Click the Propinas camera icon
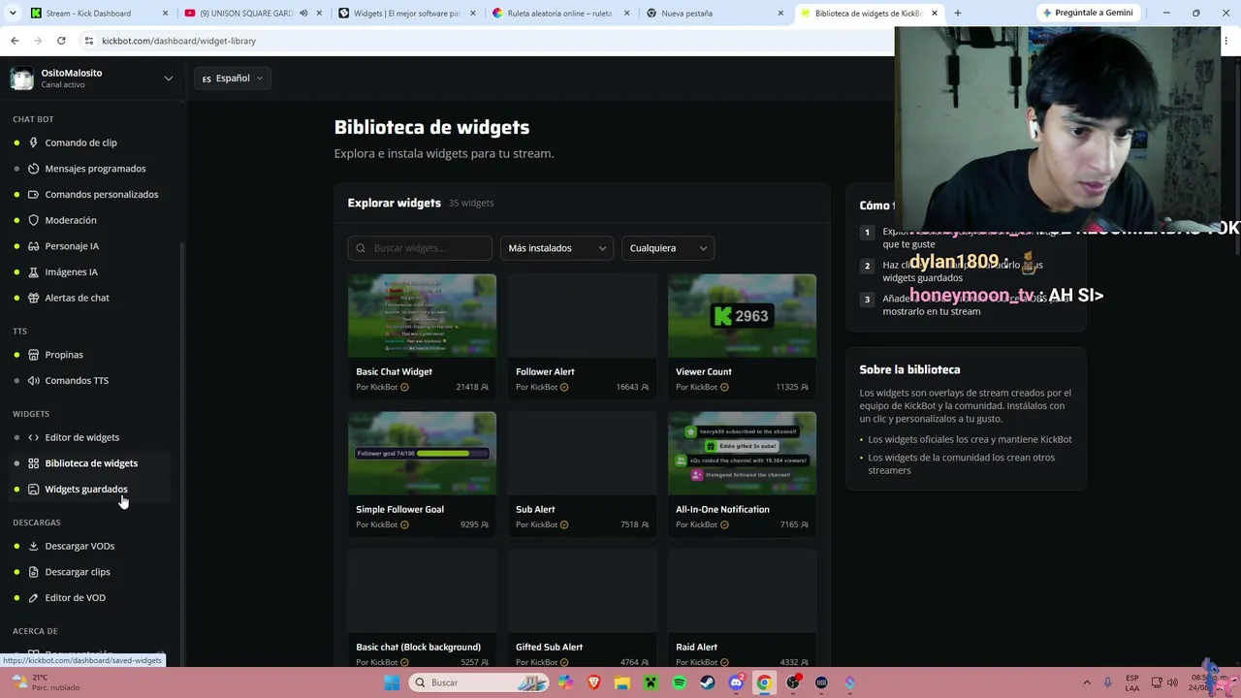Image resolution: width=1241 pixels, height=698 pixels. tap(33, 355)
